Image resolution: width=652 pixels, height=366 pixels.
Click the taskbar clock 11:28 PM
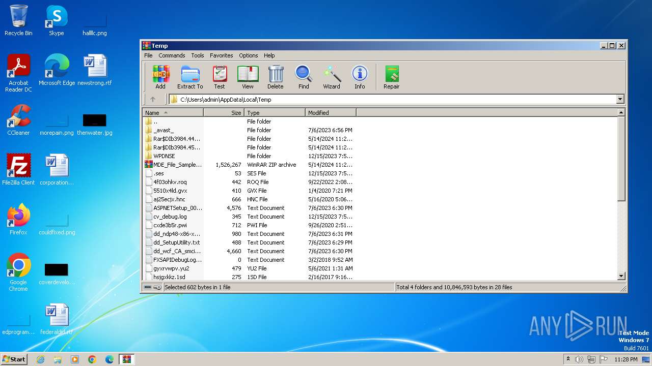click(626, 359)
